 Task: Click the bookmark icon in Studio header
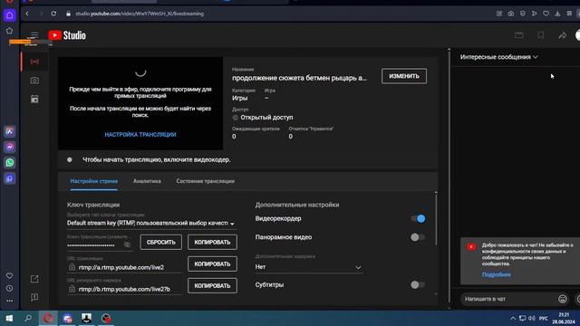tap(540, 35)
